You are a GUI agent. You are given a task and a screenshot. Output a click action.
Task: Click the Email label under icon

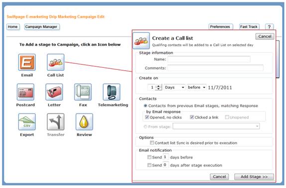coord(27,75)
